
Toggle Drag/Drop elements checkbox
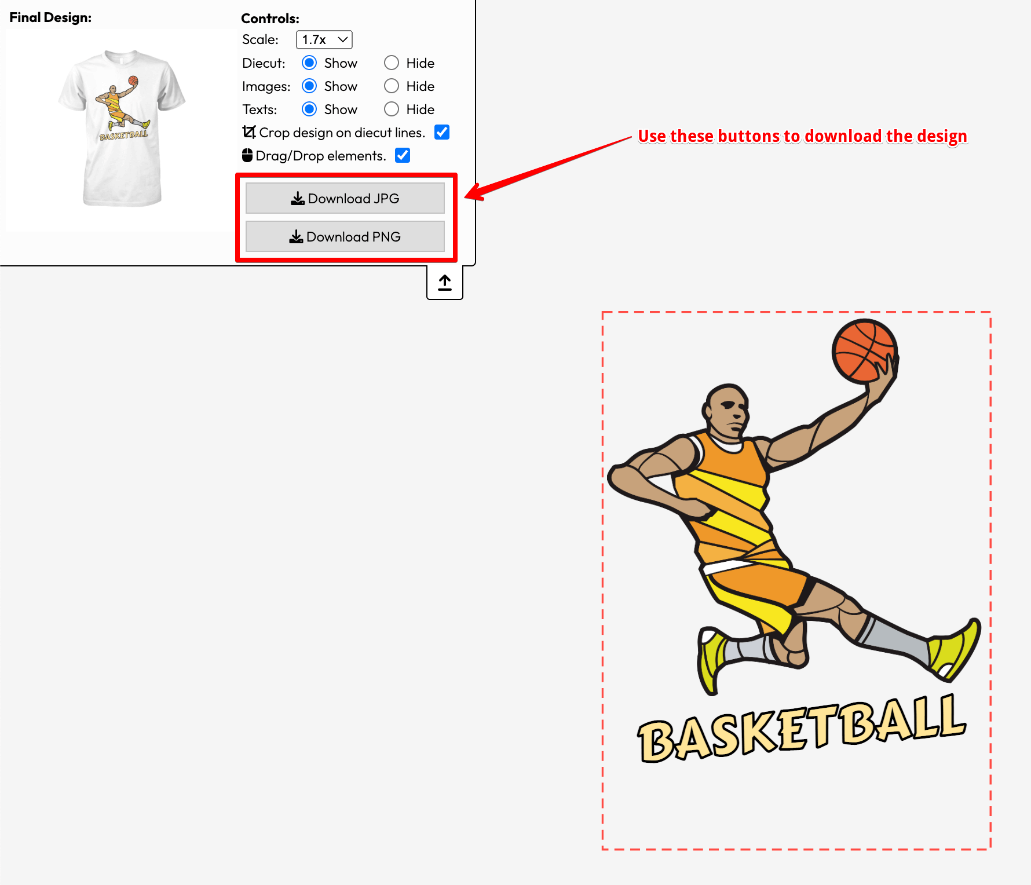pyautogui.click(x=403, y=155)
